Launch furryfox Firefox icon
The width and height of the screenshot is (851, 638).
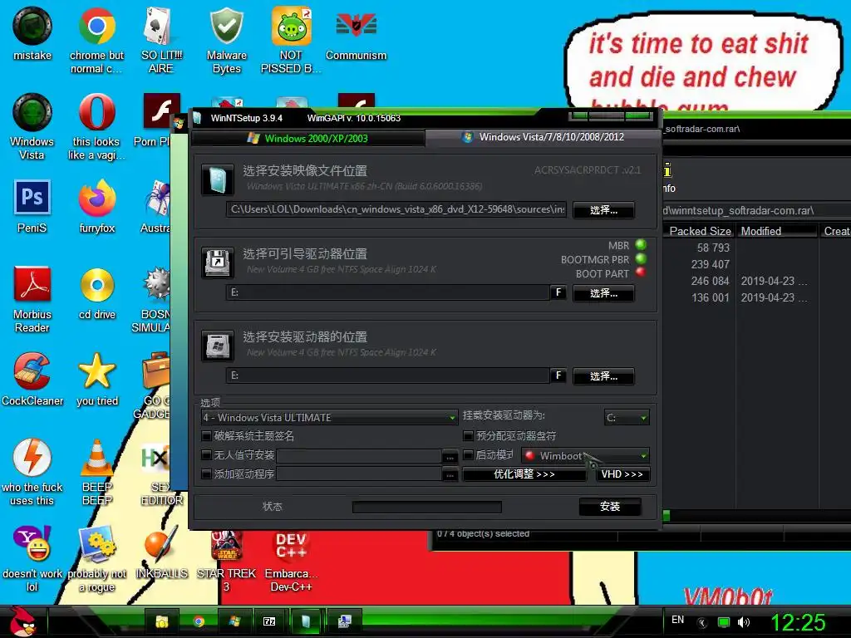[96, 206]
